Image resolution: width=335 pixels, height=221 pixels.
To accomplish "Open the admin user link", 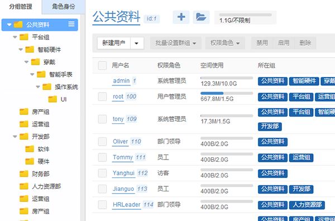I will (x=121, y=81).
